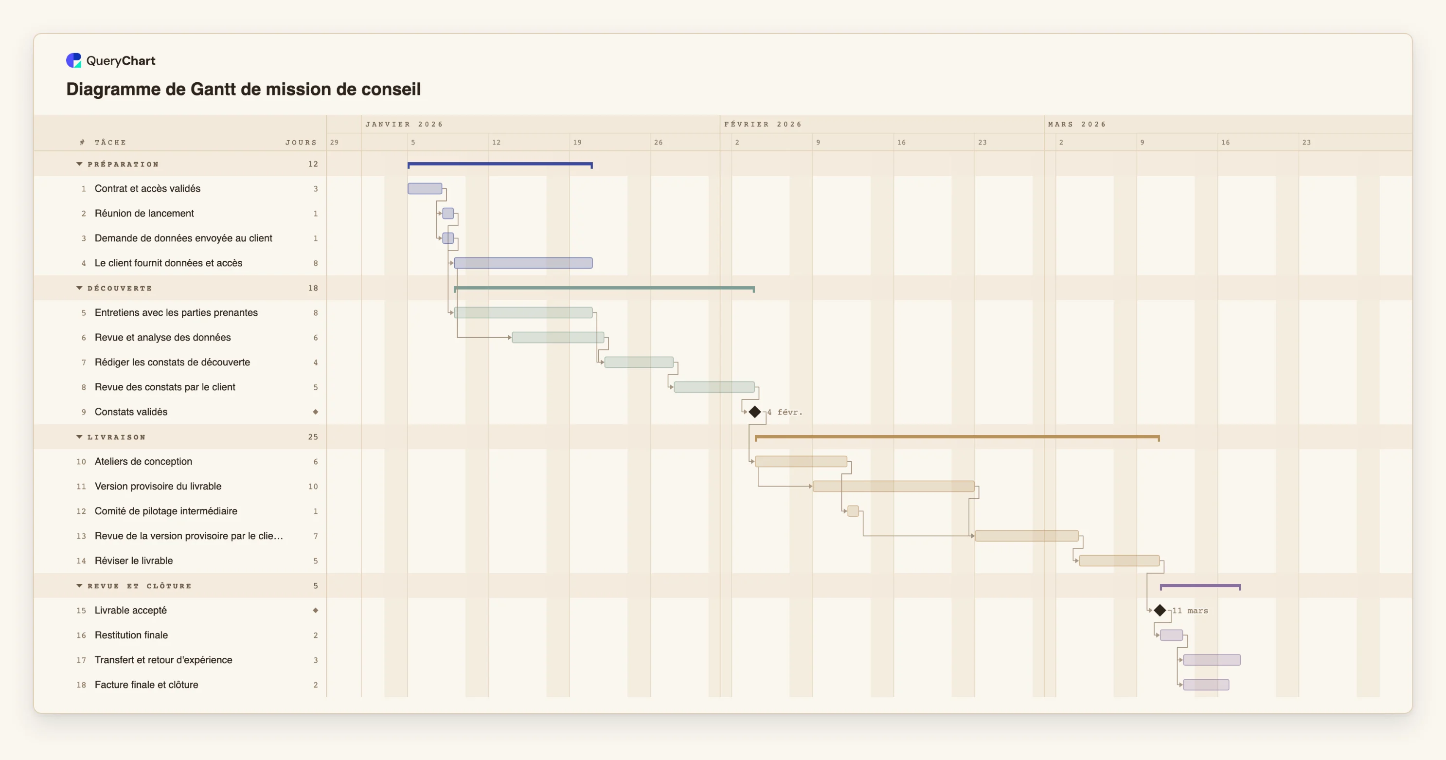Select the Revue des constats par le client bar
The height and width of the screenshot is (760, 1446).
tap(714, 387)
